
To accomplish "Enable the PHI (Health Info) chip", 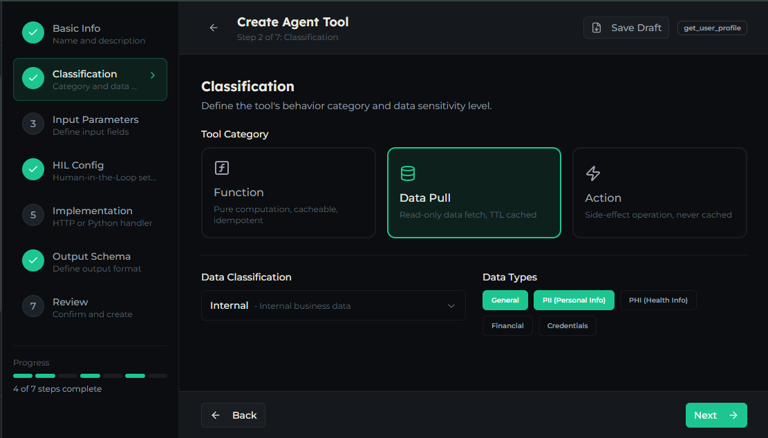I will 658,301.
